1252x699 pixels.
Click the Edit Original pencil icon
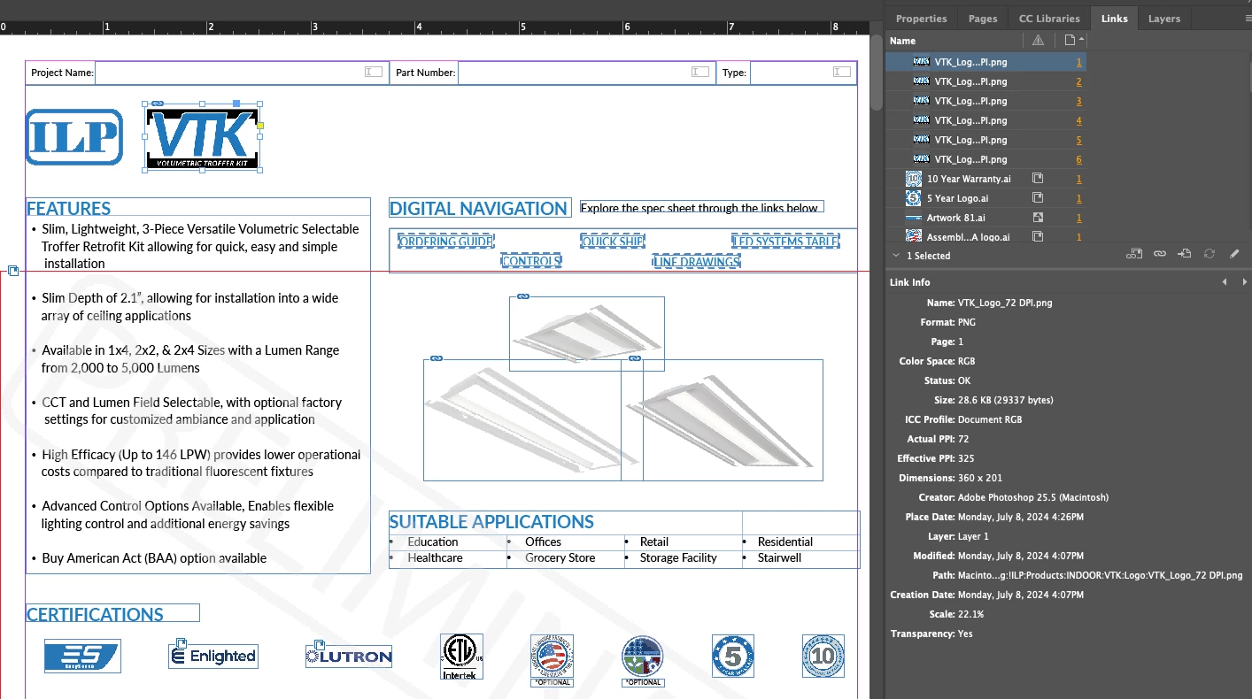coord(1234,255)
